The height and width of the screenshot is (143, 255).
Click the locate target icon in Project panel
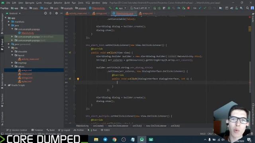(x=45, y=13)
